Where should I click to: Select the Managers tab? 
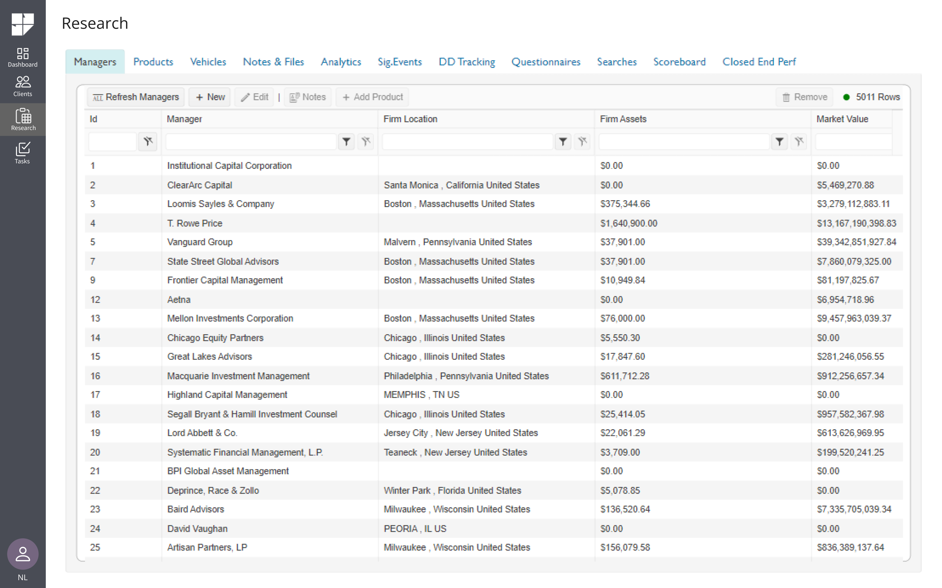click(95, 61)
